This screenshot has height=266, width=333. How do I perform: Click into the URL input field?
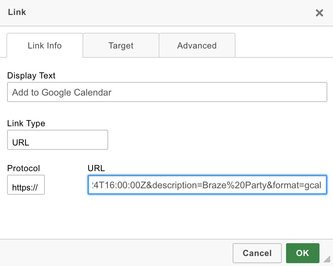coord(207,185)
